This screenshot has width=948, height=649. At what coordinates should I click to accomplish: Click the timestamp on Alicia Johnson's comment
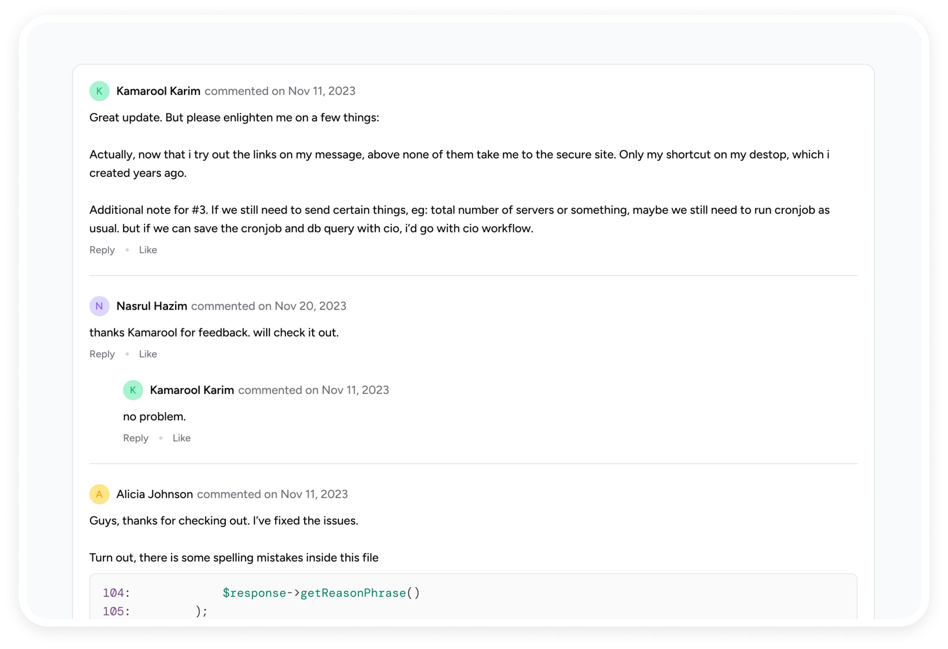point(314,495)
